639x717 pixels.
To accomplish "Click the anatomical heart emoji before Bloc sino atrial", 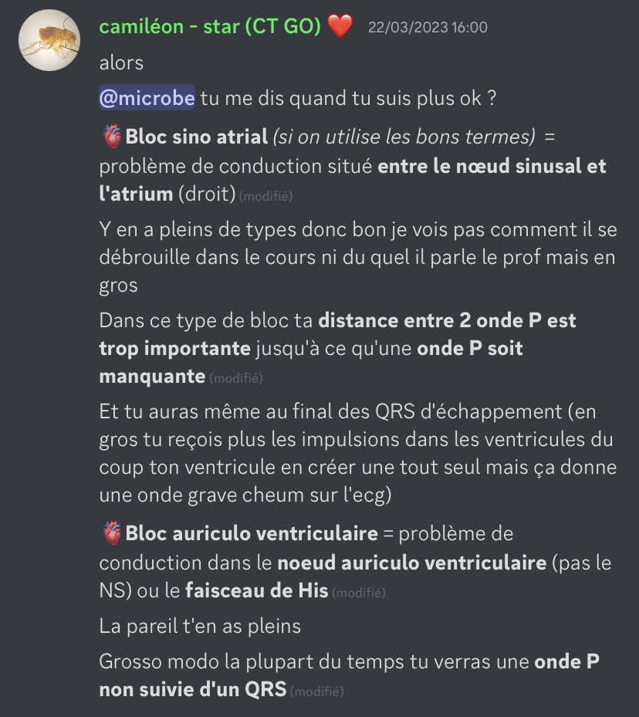I will click(x=112, y=137).
